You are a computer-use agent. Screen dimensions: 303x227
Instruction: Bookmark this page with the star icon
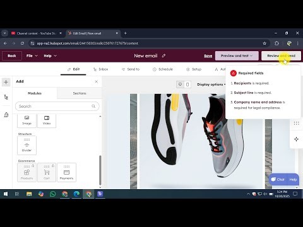[x=264, y=44]
